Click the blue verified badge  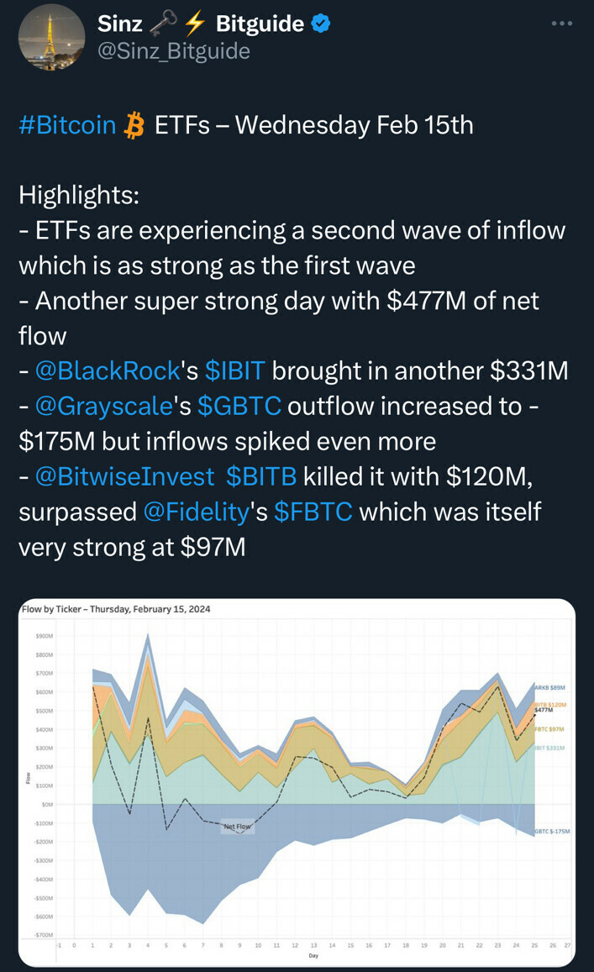click(321, 24)
